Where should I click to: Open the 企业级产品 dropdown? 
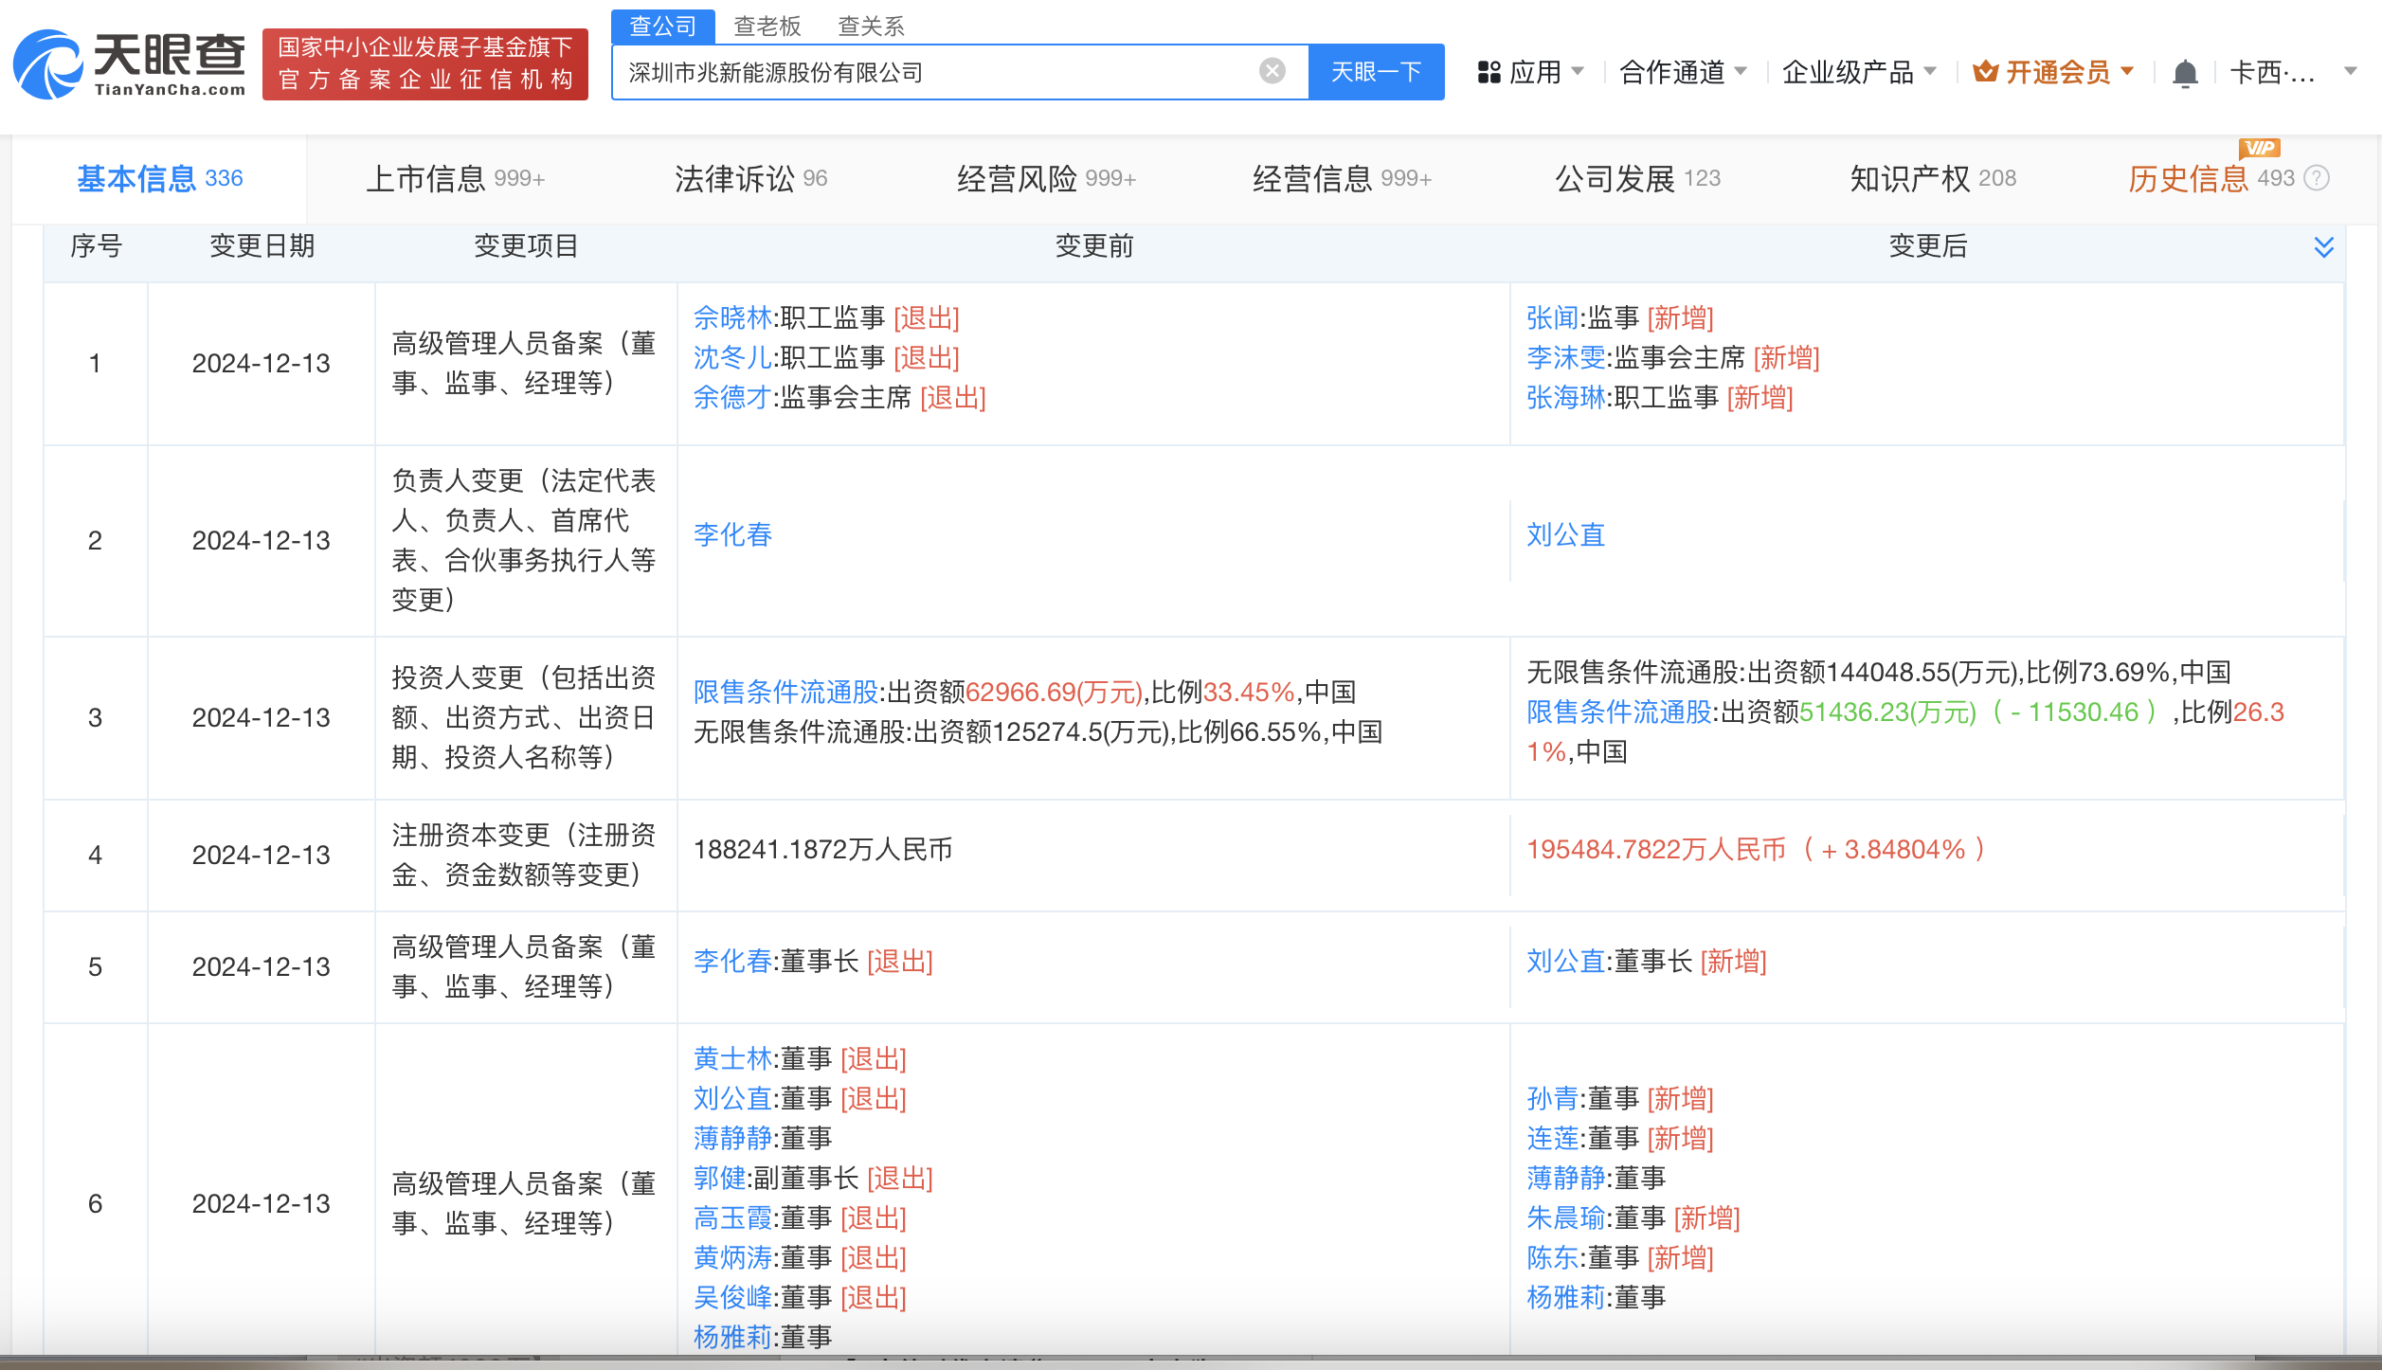click(1858, 72)
